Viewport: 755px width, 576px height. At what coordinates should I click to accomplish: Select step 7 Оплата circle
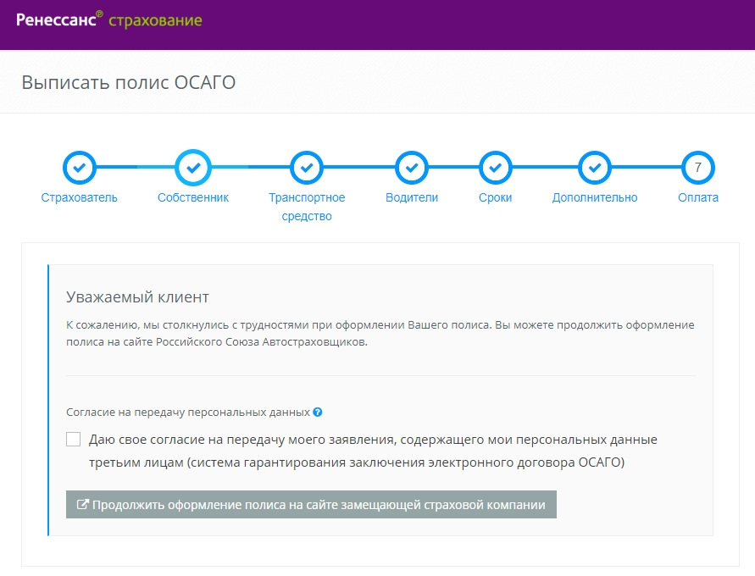pos(698,168)
